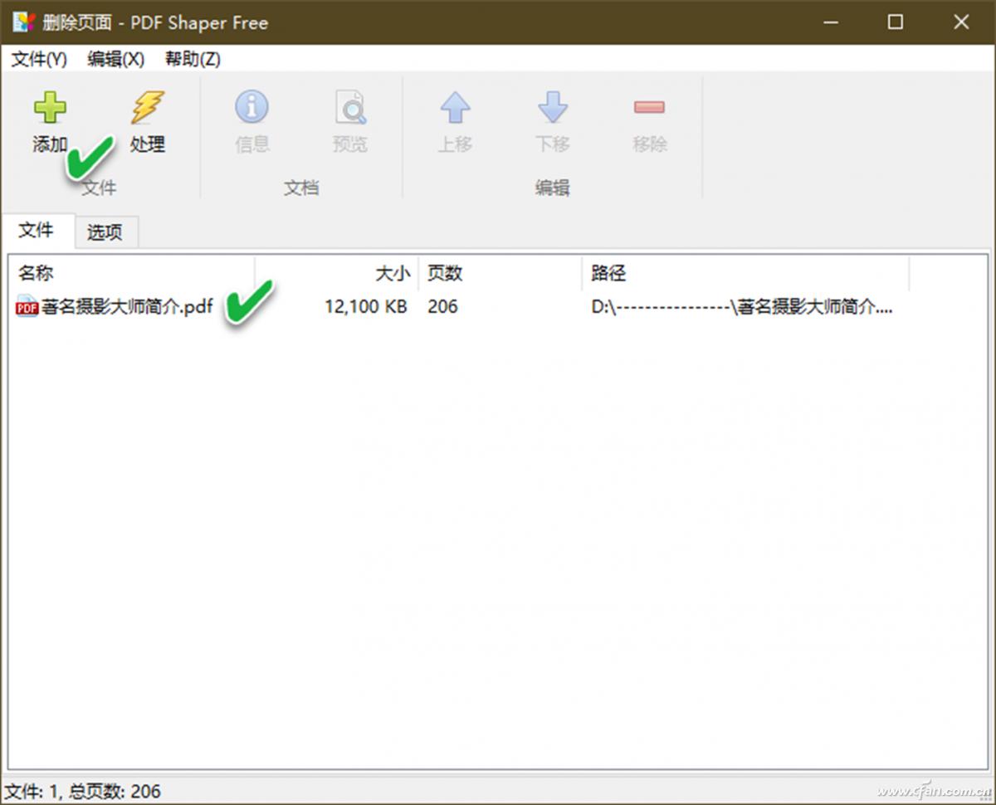Open the 编辑(X) menu
996x805 pixels.
click(x=114, y=59)
